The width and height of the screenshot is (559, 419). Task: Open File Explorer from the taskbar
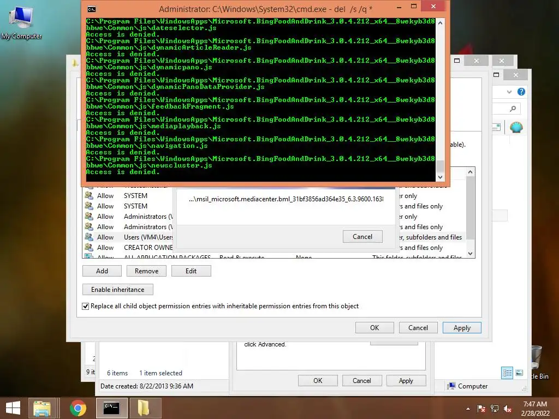coord(42,408)
